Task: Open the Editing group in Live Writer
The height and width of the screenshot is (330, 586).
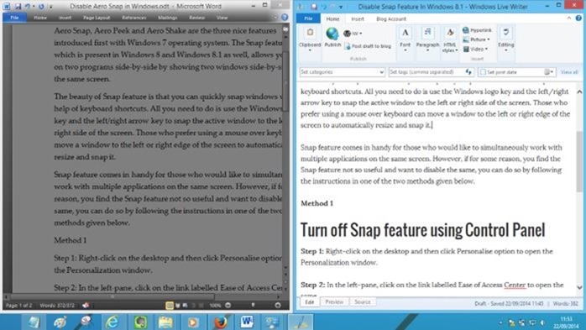Action: tap(505, 39)
